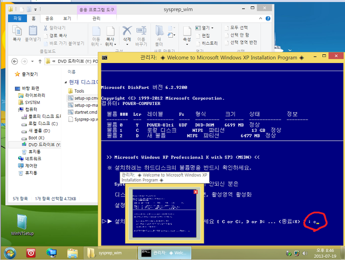Select Computer (컴퓨터) in navigation pane
Viewport: 345px width, 260px height.
(27, 109)
